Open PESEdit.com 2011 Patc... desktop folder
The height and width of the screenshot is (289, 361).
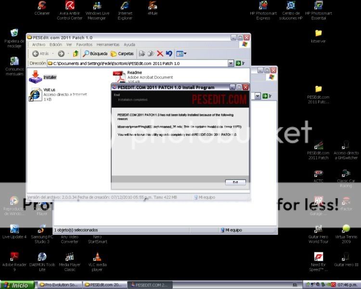[x=319, y=94]
